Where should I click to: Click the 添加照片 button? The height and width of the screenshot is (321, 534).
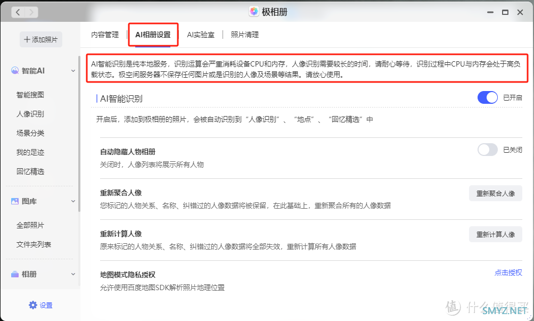tap(41, 39)
